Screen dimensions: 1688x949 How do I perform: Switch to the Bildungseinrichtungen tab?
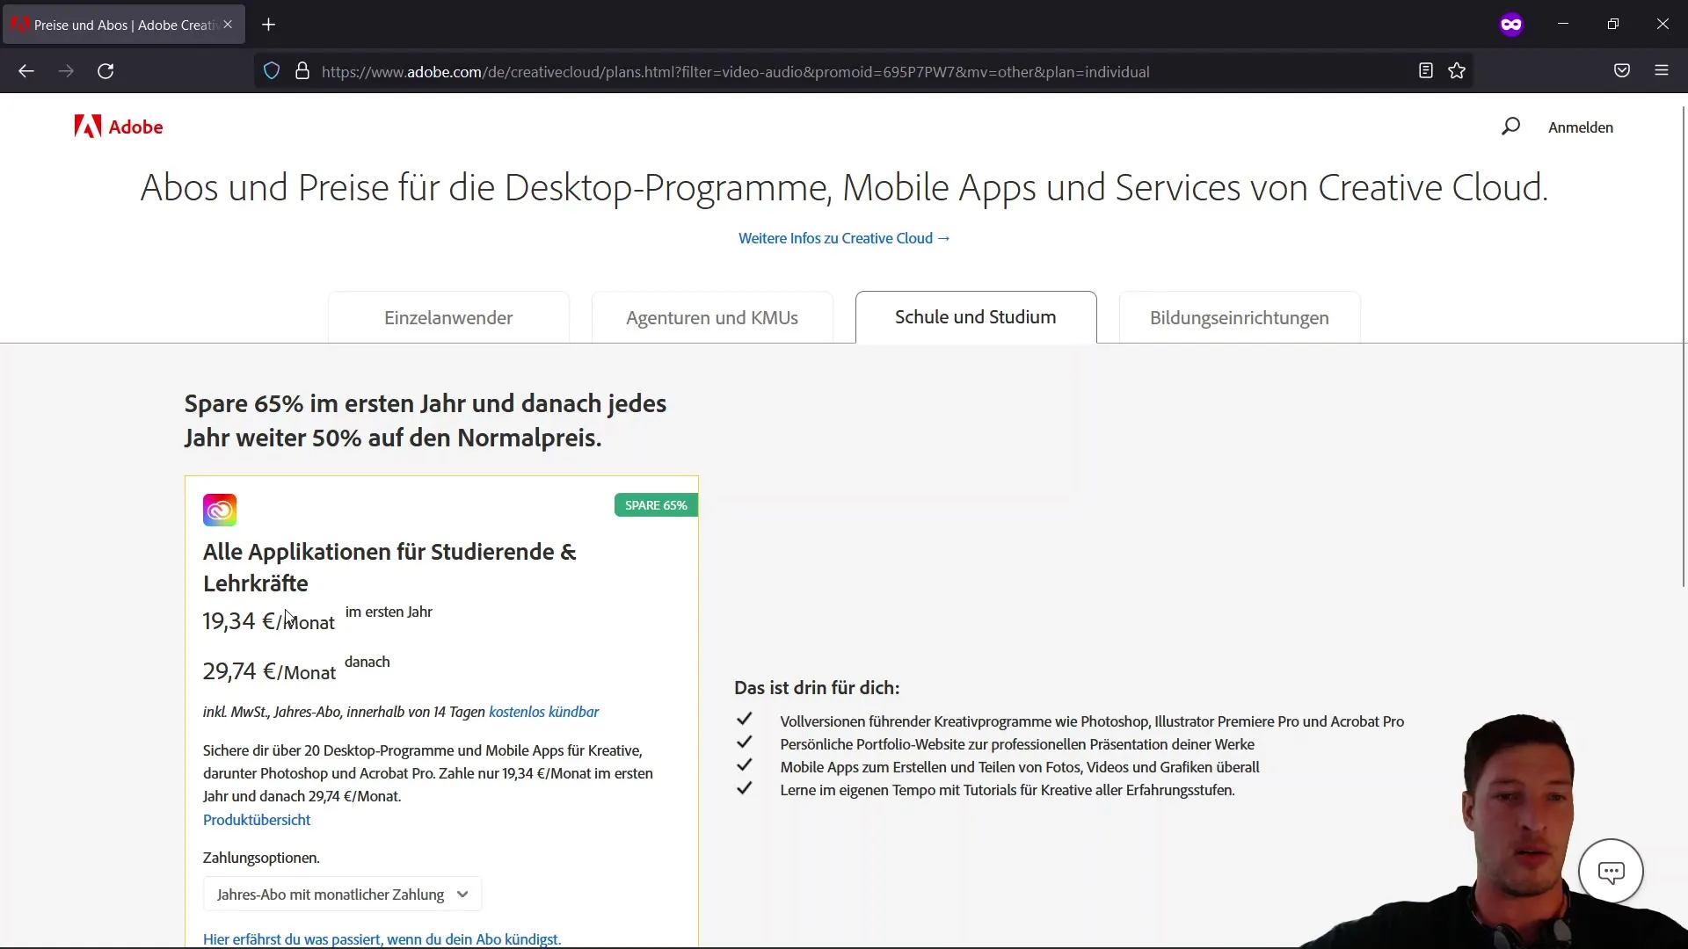(x=1240, y=317)
